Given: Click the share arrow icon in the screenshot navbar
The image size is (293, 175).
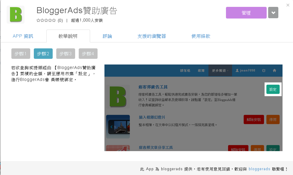Looking at the screenshot, I should click(x=264, y=70).
